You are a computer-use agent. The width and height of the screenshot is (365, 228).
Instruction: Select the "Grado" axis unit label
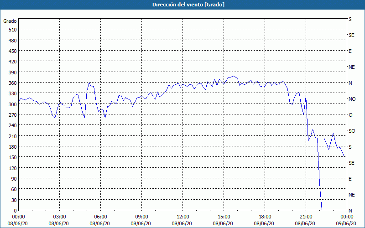(x=10, y=21)
